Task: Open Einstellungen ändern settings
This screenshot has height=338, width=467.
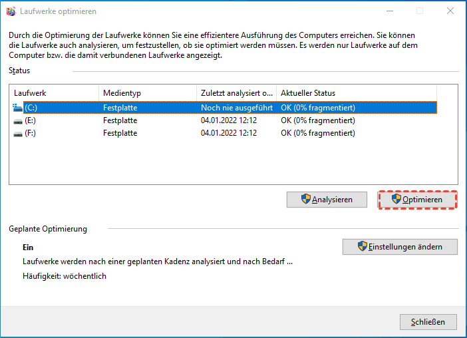Action: pyautogui.click(x=400, y=247)
